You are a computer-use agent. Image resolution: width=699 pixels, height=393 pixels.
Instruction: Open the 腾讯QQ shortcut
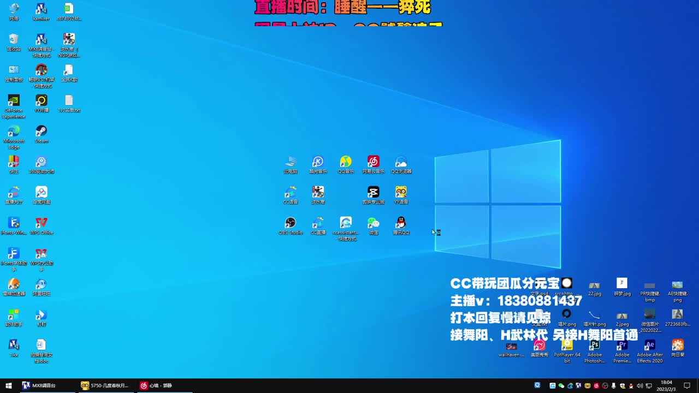[x=401, y=226]
